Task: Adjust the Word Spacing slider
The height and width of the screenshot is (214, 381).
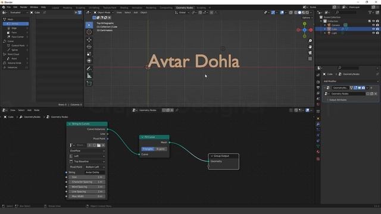Action: (86, 187)
